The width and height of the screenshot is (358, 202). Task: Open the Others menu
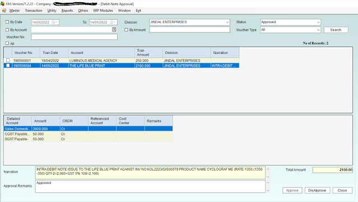click(x=83, y=11)
